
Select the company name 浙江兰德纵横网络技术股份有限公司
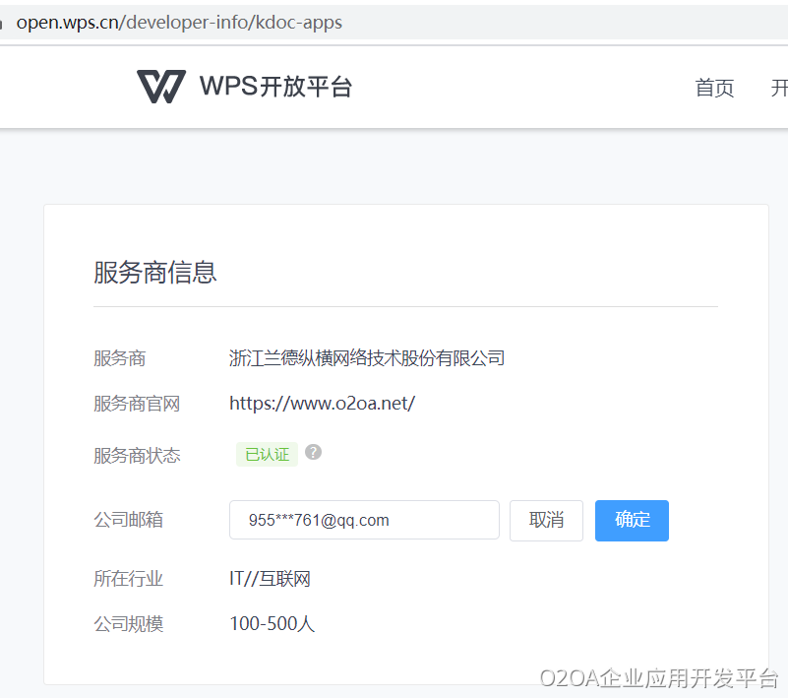click(x=367, y=358)
